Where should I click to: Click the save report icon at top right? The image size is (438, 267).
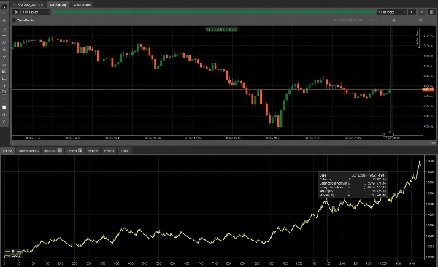[431, 12]
